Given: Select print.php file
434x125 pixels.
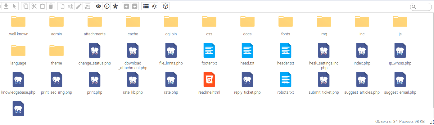Looking at the screenshot, I should [x=95, y=83].
